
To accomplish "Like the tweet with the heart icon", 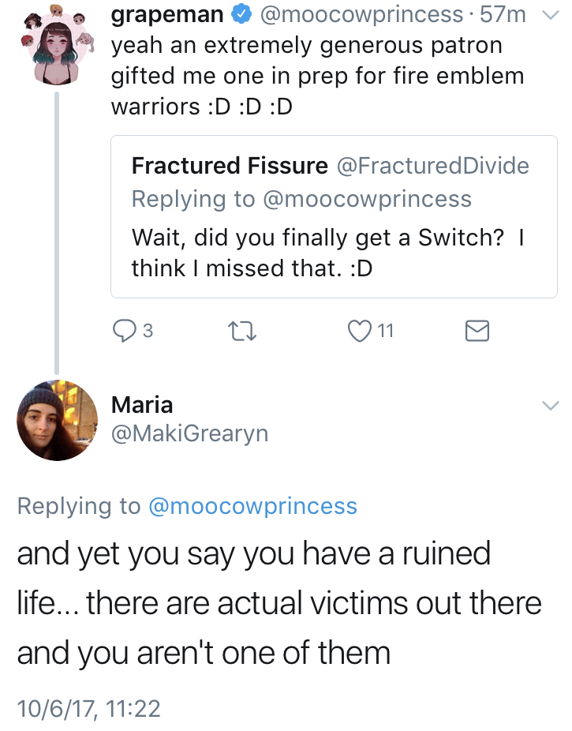I will tap(360, 332).
